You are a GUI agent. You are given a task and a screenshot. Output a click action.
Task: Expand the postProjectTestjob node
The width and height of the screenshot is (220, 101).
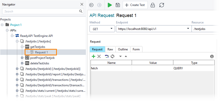(x=22, y=58)
